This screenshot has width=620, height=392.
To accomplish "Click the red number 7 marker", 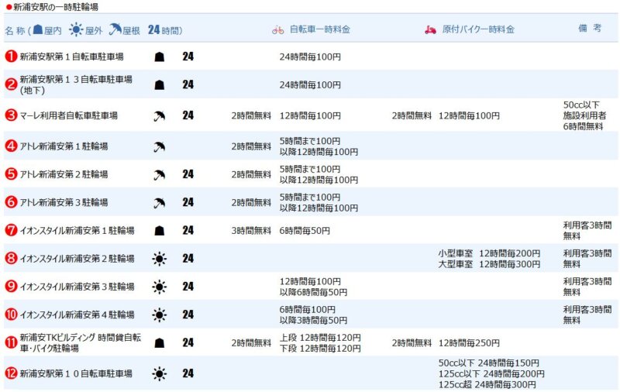I will point(11,230).
